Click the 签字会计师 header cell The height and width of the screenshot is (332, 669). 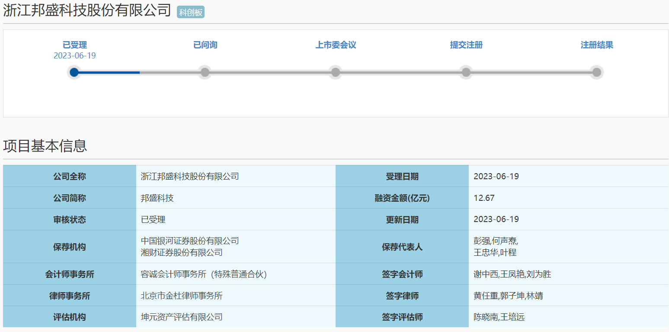(x=402, y=274)
